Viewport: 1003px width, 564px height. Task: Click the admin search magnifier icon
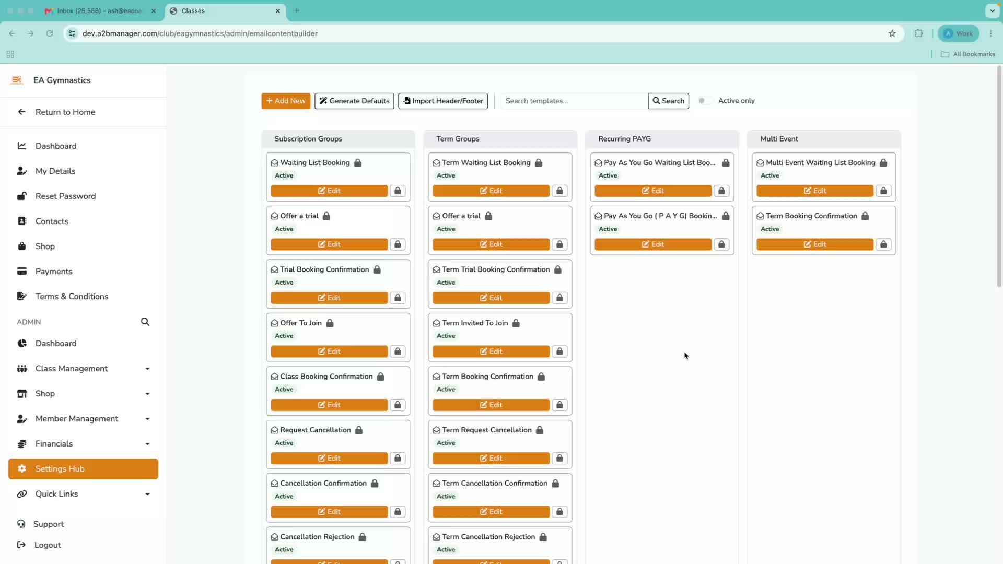coord(145,322)
